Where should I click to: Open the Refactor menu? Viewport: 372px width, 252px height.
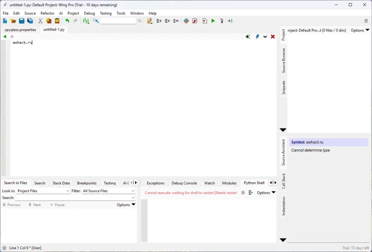click(x=48, y=13)
